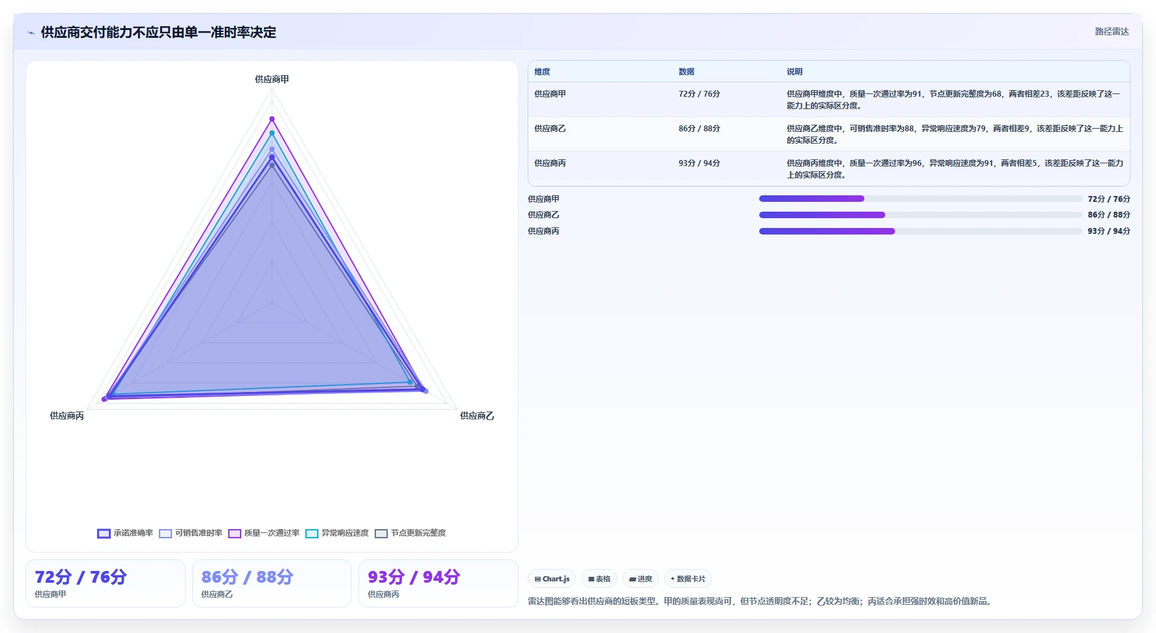Viewport: 1156px width, 633px height.
Task: Select the 供应商乙 table row name
Action: click(x=550, y=129)
